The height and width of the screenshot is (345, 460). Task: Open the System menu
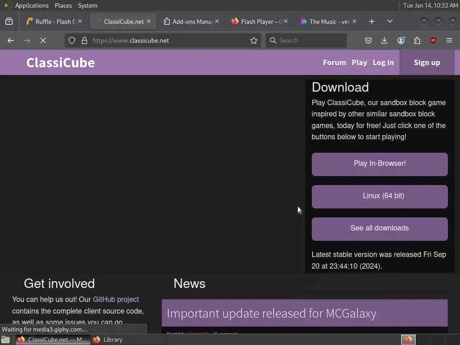[88, 5]
